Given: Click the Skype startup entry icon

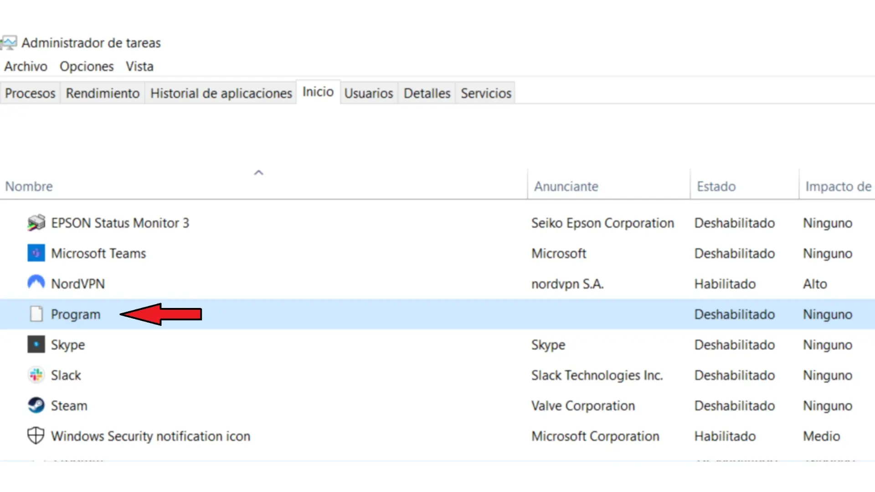Looking at the screenshot, I should tap(36, 344).
